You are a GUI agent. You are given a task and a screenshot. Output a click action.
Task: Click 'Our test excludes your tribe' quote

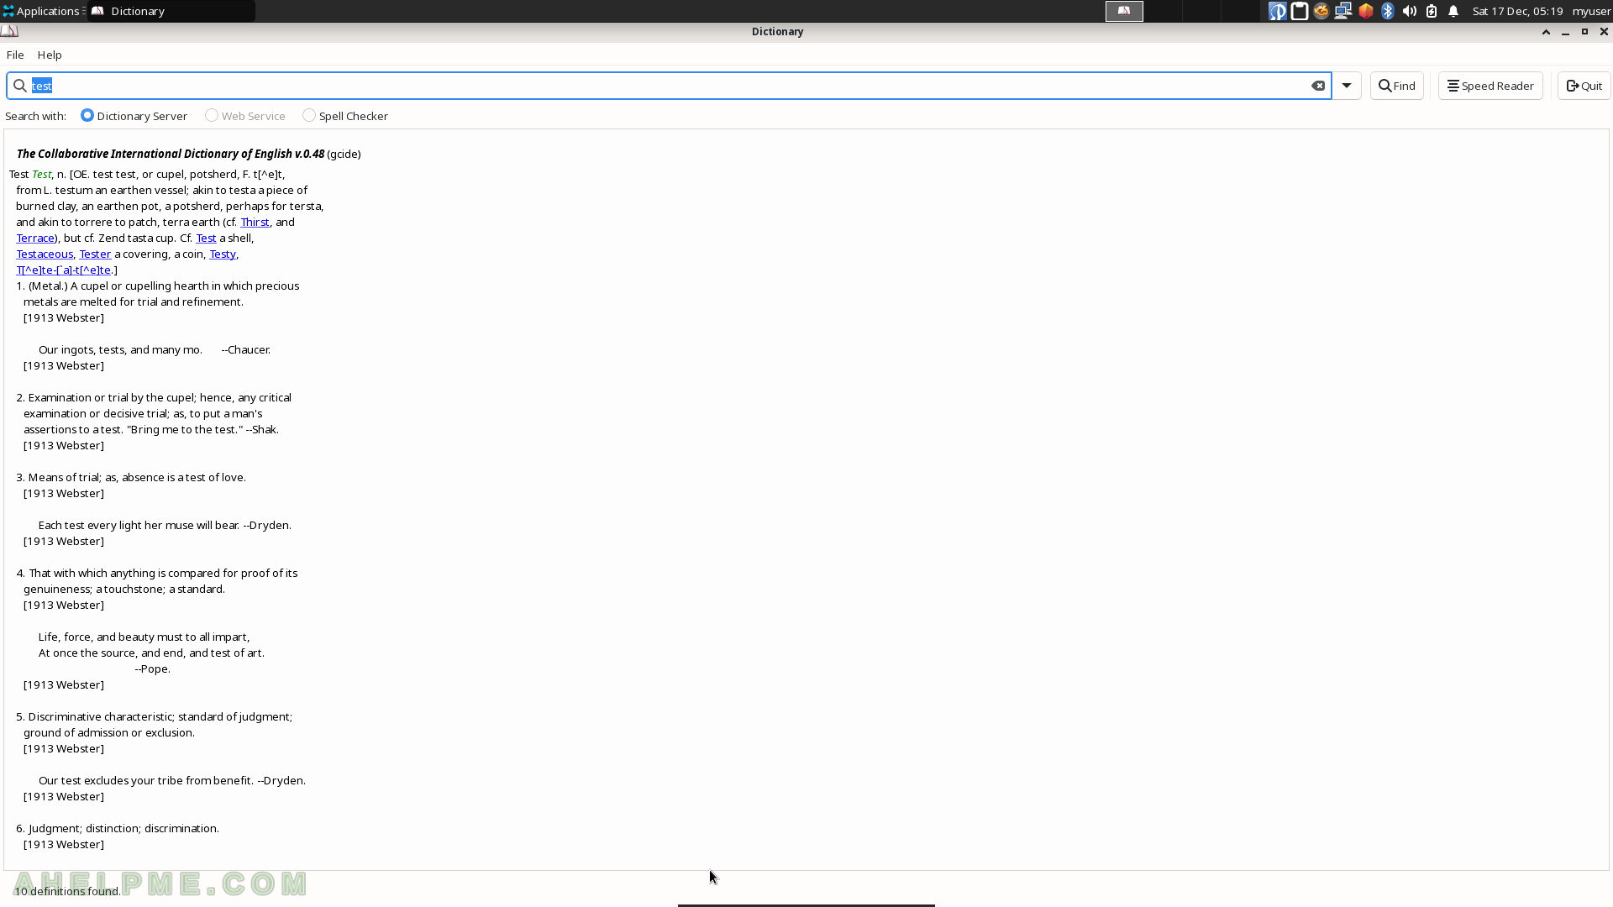pos(171,781)
